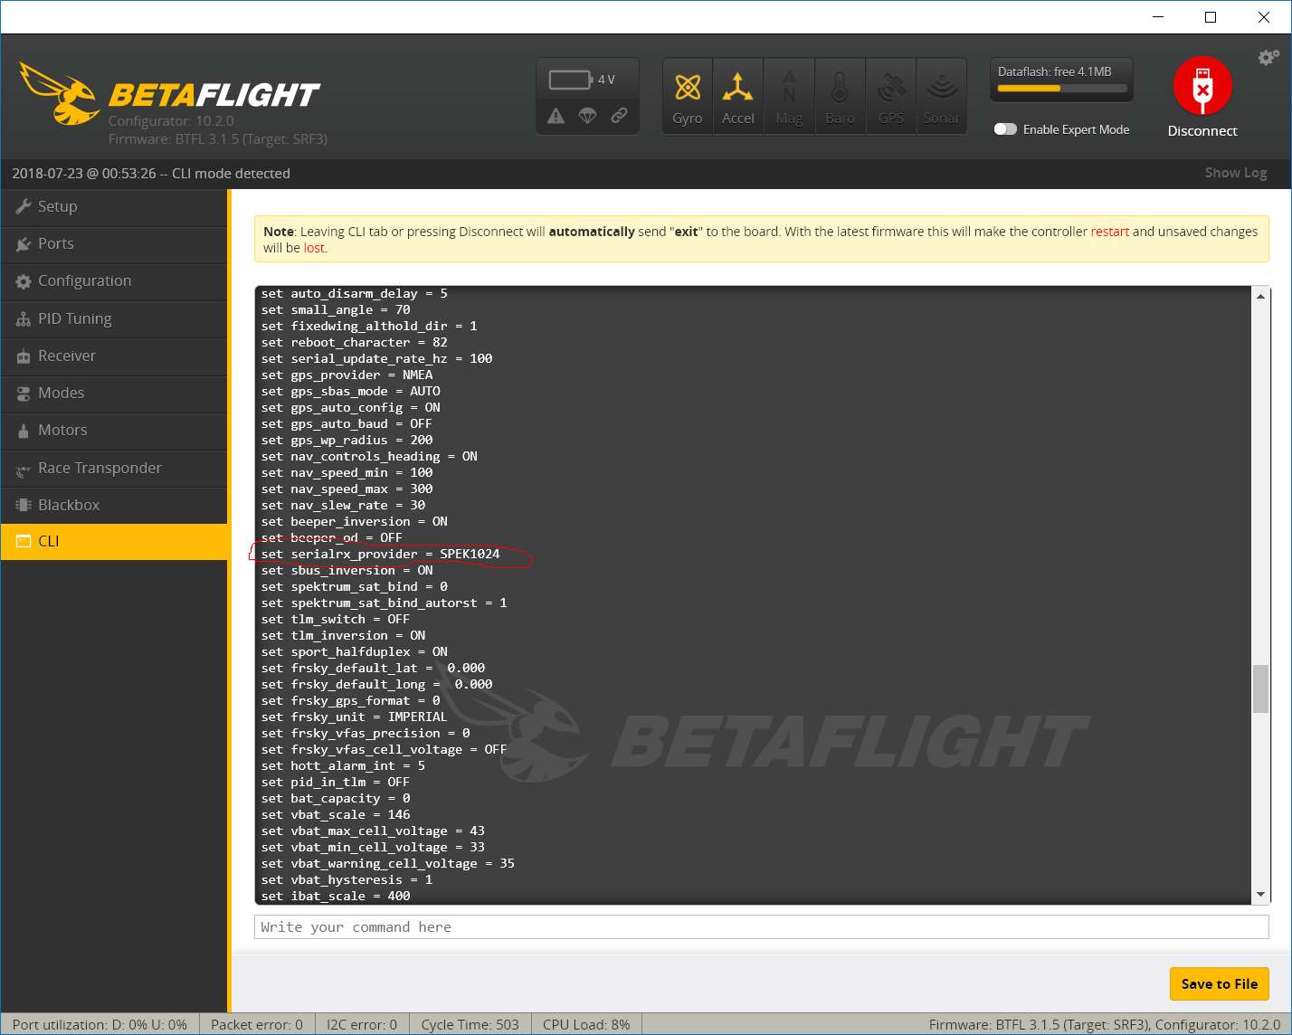1292x1035 pixels.
Task: Click the CLI output scrollbar thumb
Action: click(1260, 689)
